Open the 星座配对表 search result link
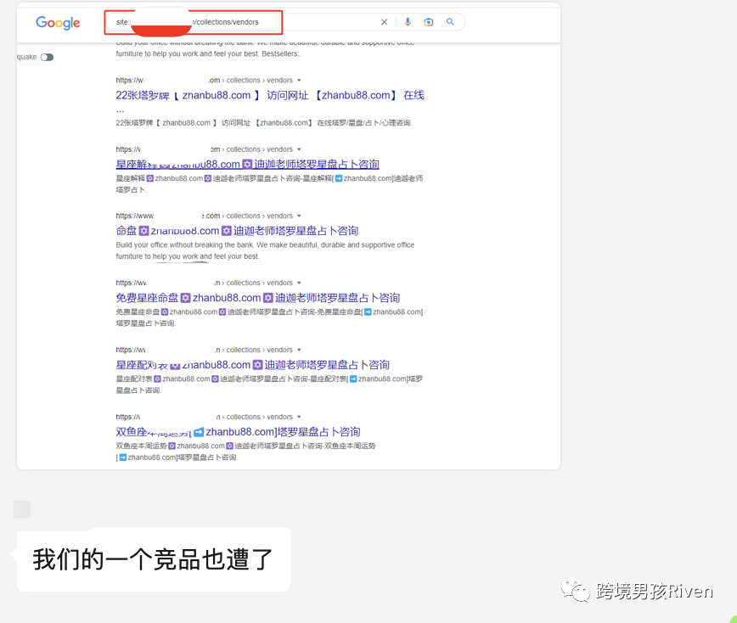 coord(252,365)
